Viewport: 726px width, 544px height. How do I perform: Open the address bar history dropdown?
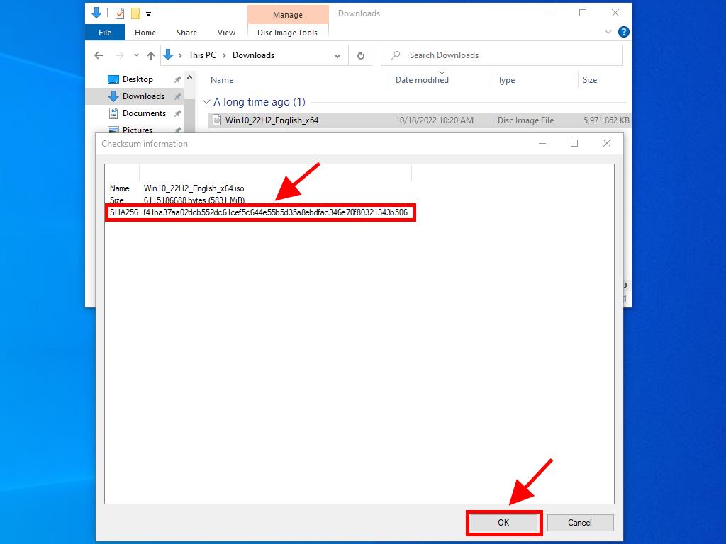337,55
